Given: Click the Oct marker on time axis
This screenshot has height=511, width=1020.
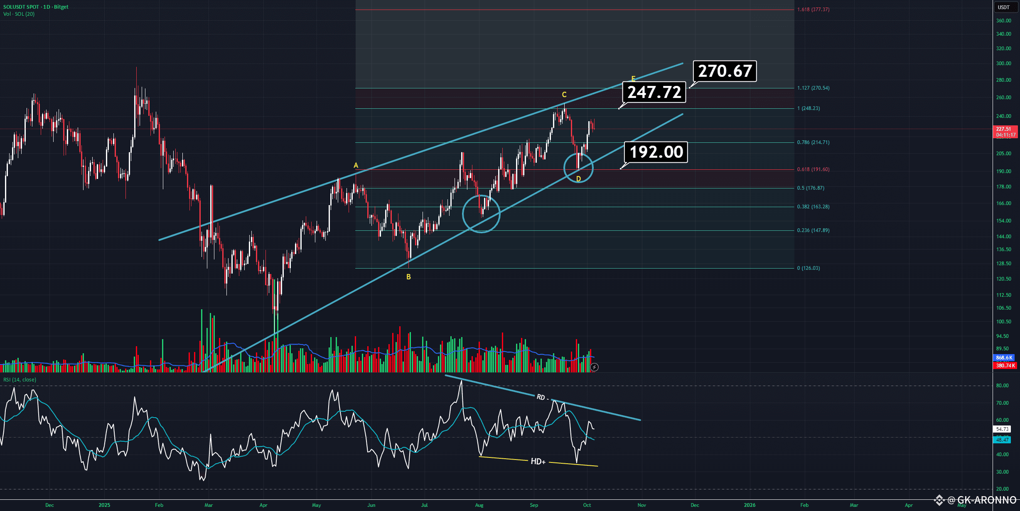Looking at the screenshot, I should [x=587, y=505].
